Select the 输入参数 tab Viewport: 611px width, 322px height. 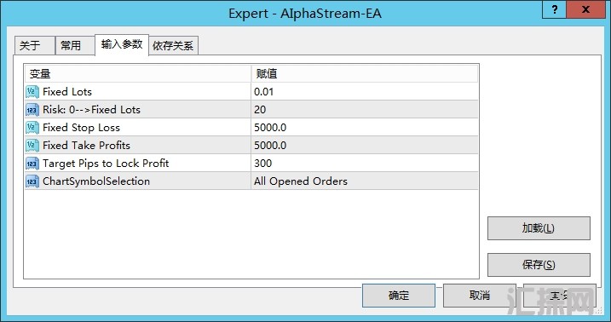point(122,44)
